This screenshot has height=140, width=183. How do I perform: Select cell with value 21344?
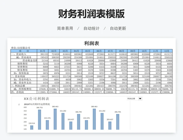43,61
